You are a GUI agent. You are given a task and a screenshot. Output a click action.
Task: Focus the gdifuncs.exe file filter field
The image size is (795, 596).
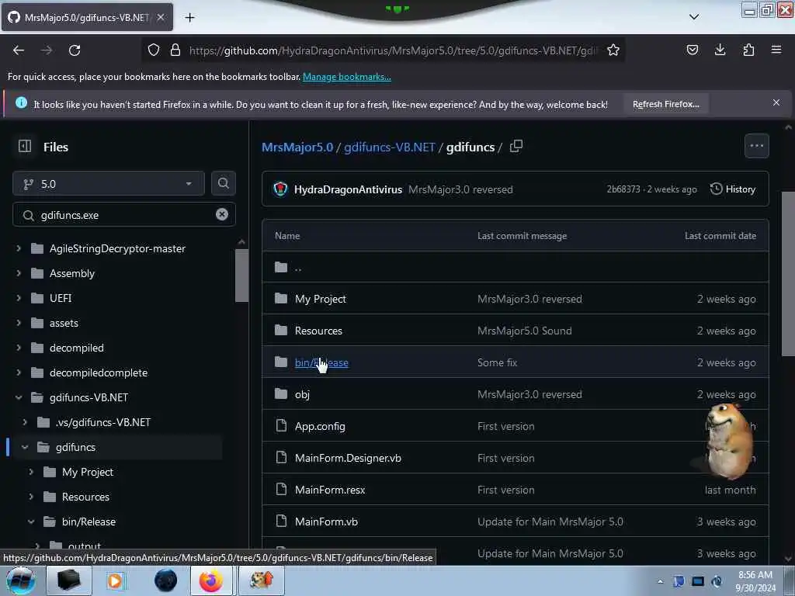coord(123,214)
